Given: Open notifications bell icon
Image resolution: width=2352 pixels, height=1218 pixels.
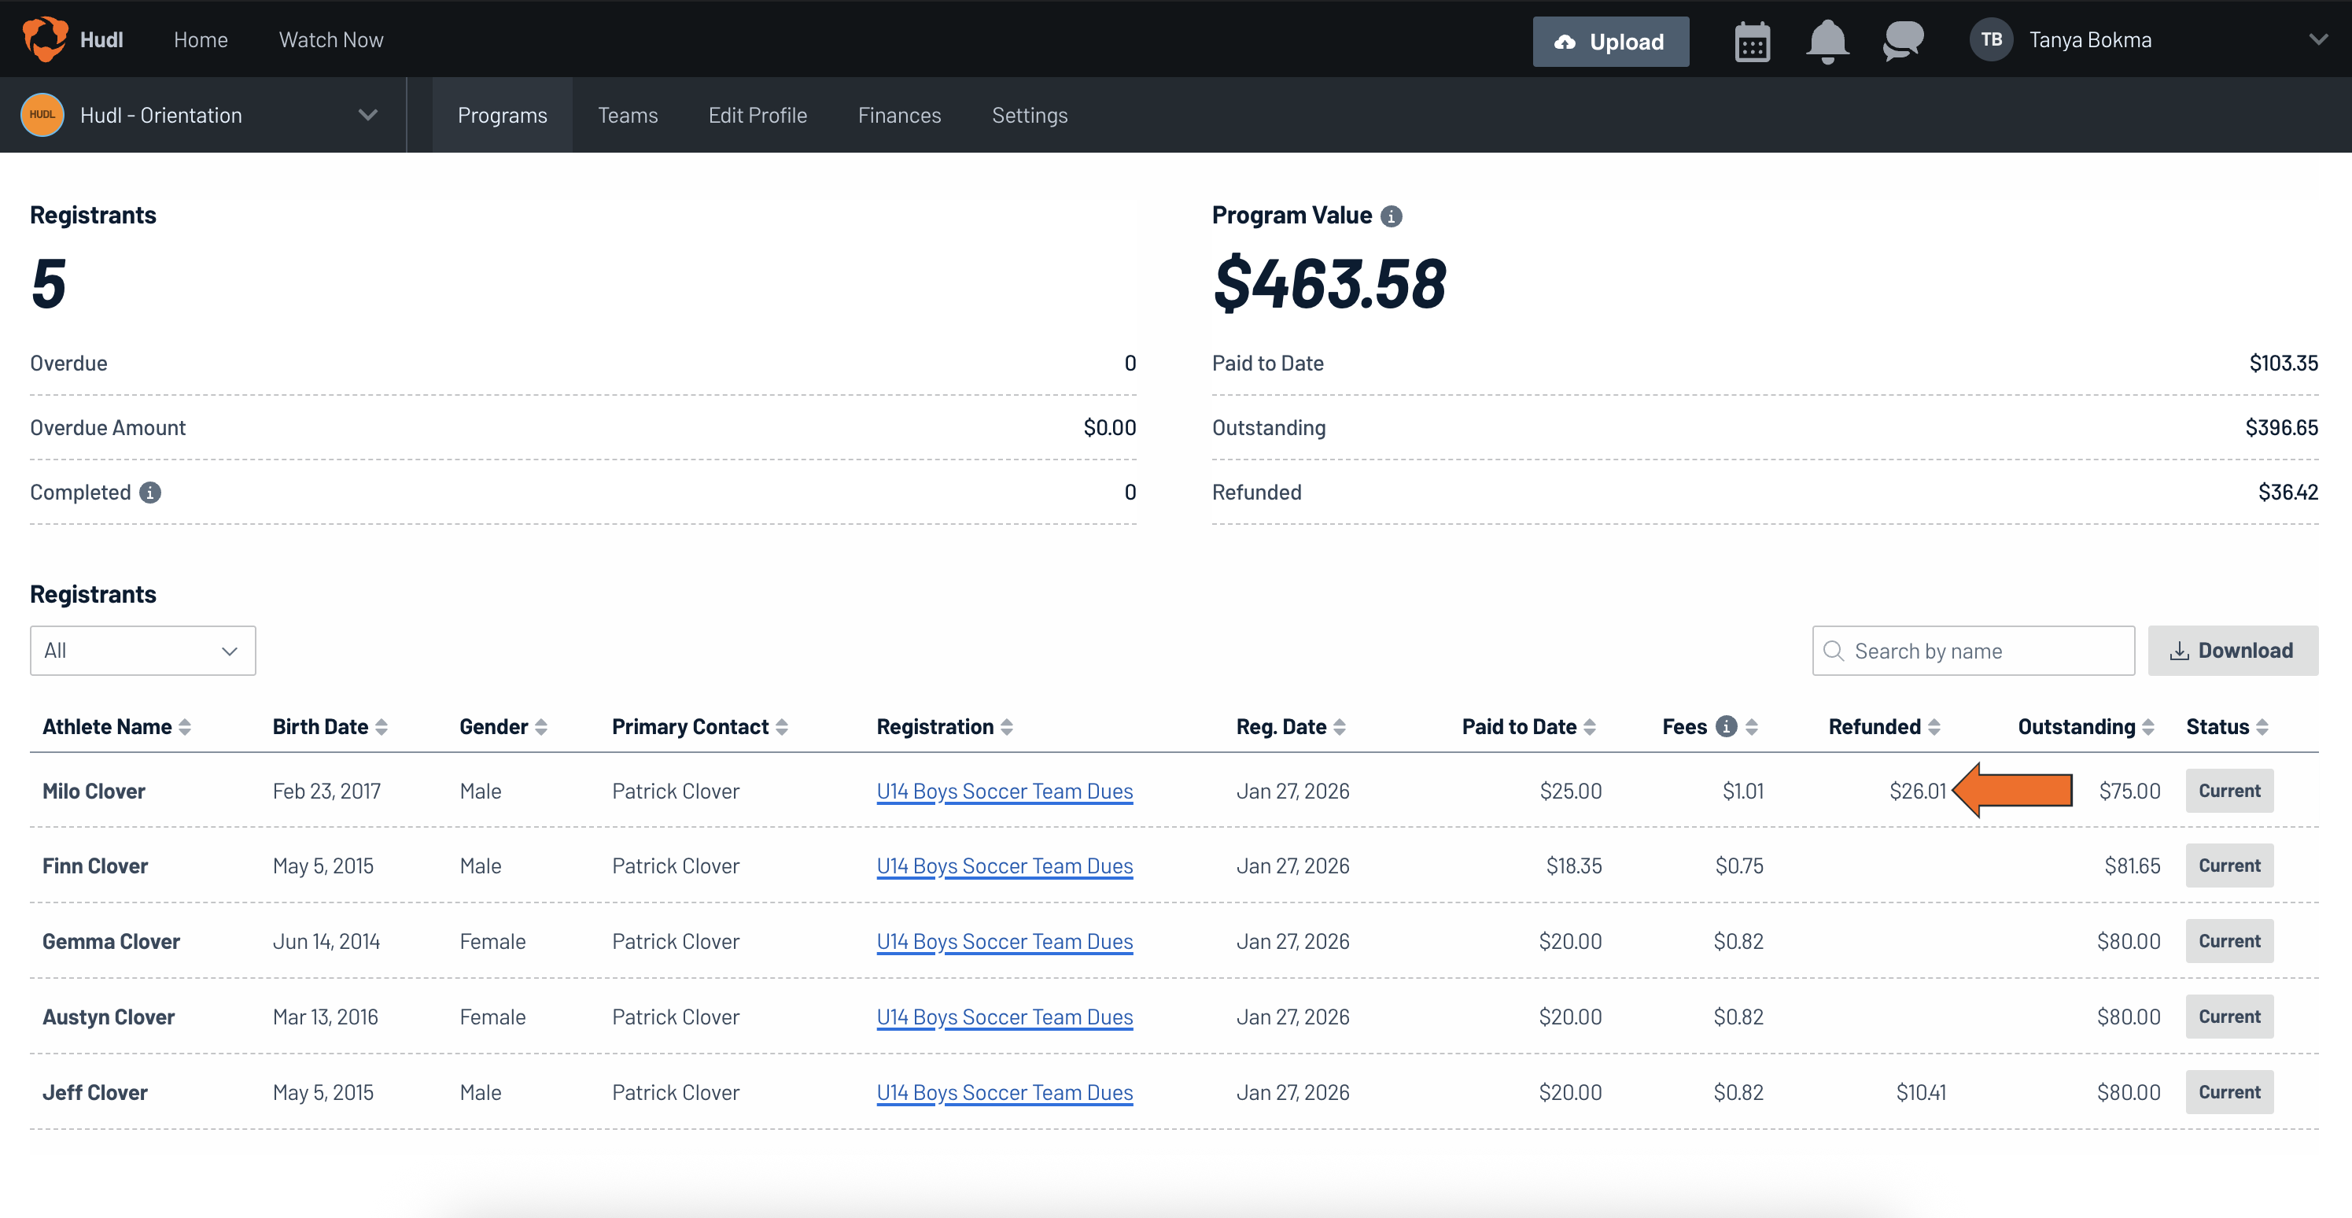Looking at the screenshot, I should pos(1827,42).
